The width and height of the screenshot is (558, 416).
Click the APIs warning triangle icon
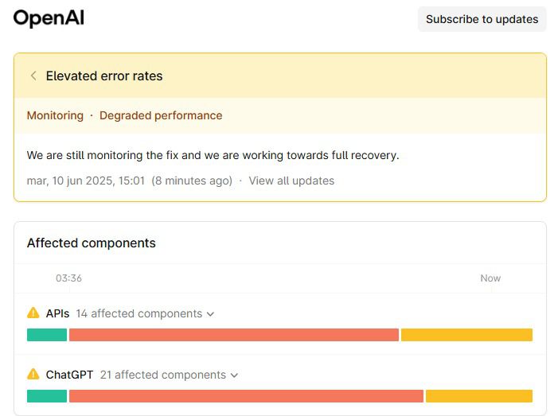pyautogui.click(x=33, y=313)
